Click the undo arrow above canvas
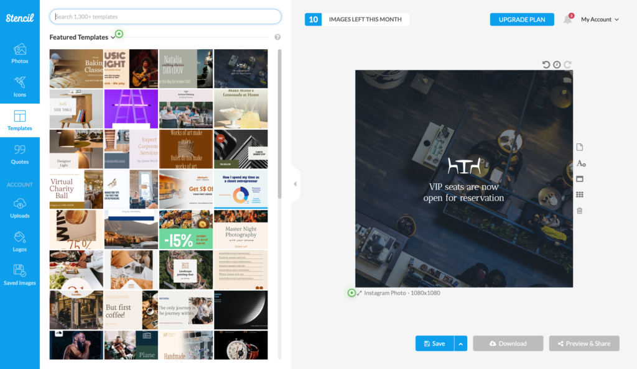Image resolution: width=637 pixels, height=369 pixels. 546,65
